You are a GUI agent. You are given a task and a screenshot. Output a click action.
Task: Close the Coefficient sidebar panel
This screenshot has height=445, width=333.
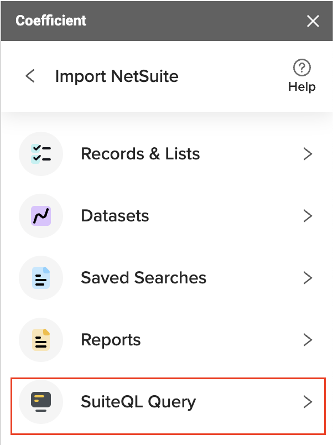313,21
